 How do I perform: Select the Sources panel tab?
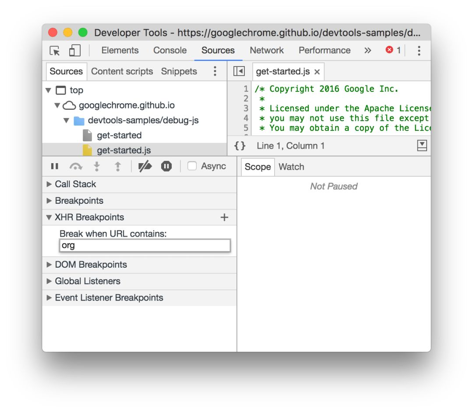[218, 50]
